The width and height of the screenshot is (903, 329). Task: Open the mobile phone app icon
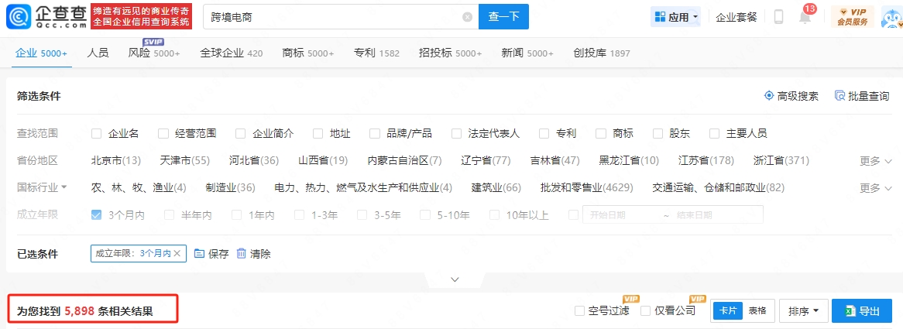point(778,17)
